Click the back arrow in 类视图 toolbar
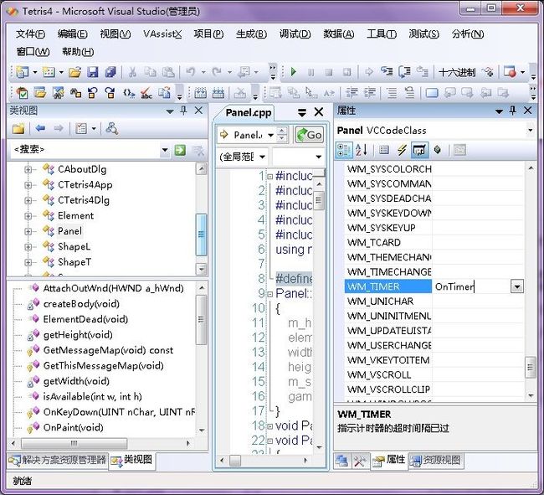 coord(40,129)
